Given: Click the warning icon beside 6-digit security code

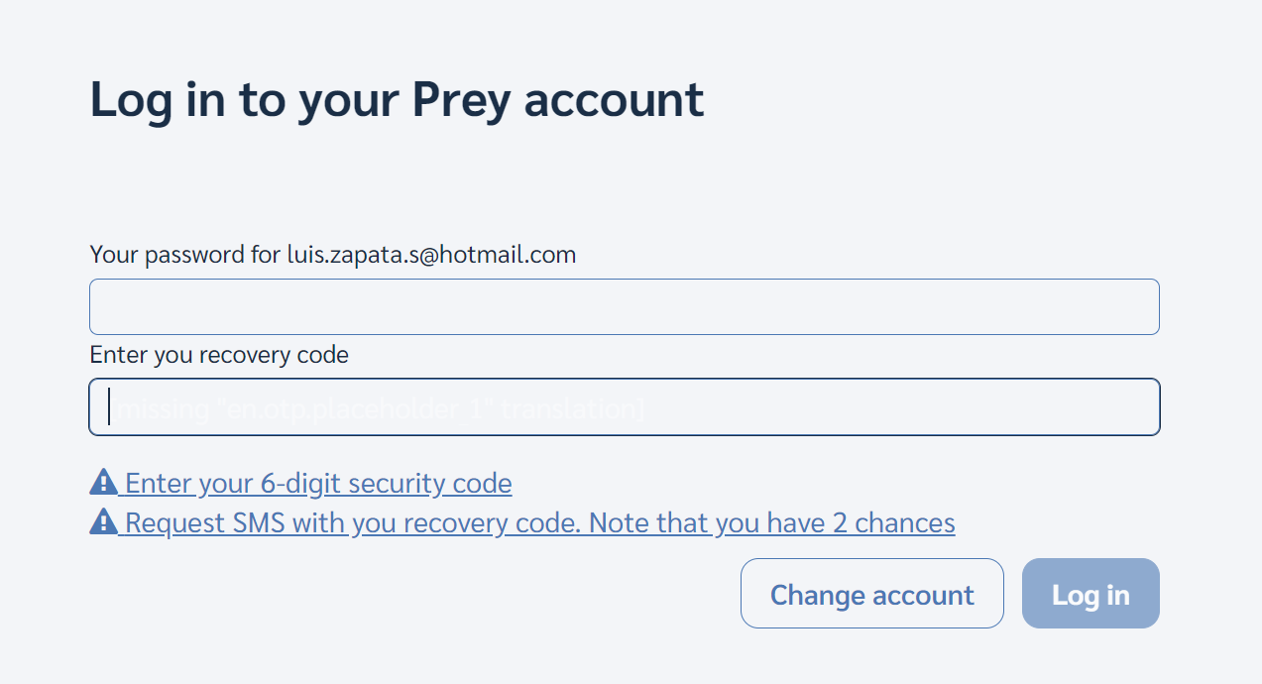Looking at the screenshot, I should click(103, 483).
